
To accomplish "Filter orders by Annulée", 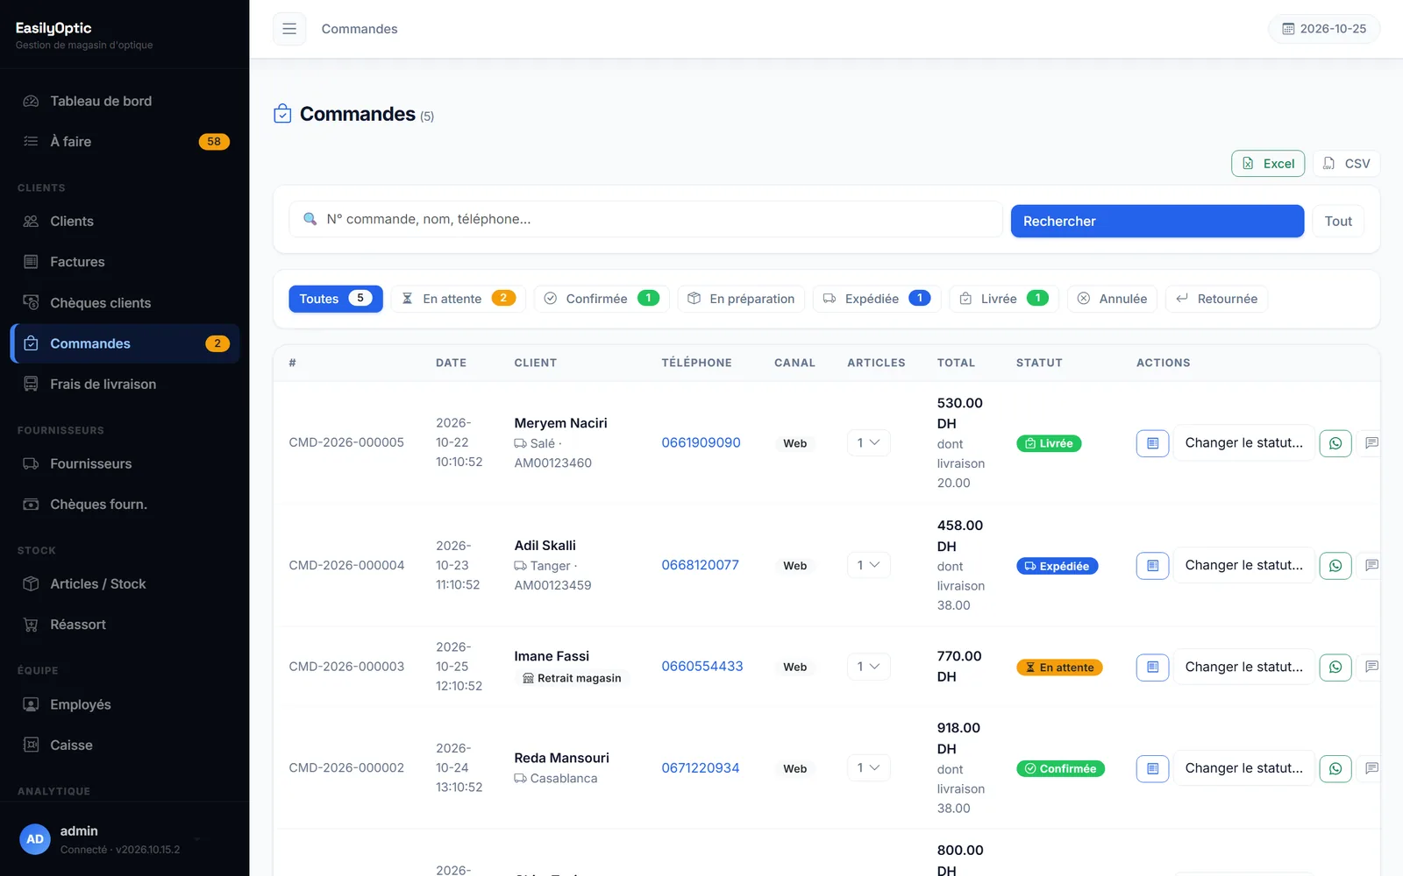I will point(1112,299).
